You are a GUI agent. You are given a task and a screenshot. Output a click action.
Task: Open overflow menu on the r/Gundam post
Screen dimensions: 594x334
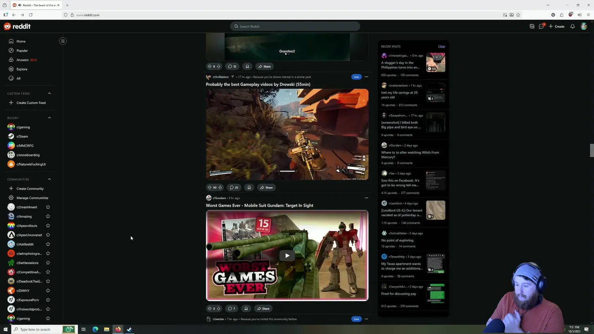(x=366, y=198)
